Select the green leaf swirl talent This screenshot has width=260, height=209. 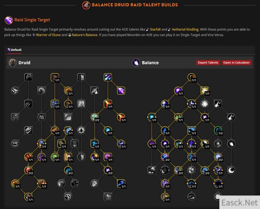[x=55, y=157]
